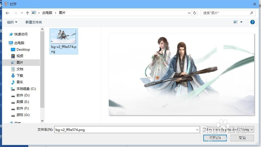261x147 pixels.
Task: Open the 组织 menu
Action: pyautogui.click(x=12, y=22)
